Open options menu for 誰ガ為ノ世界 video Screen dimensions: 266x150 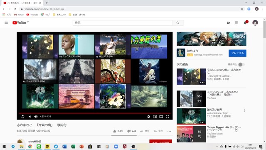coord(244,110)
